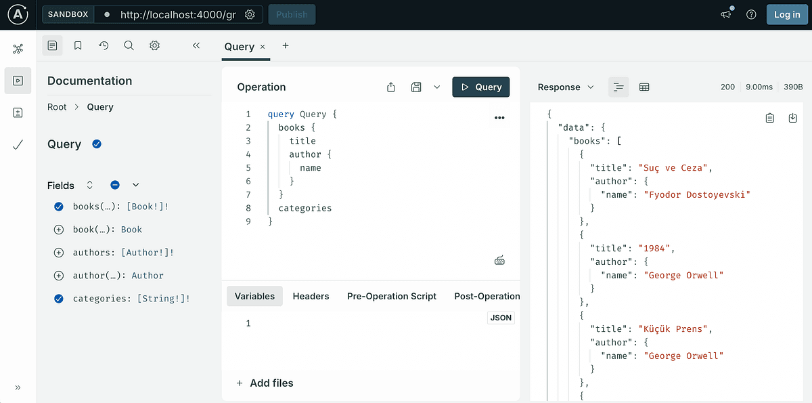The image size is (812, 403).
Task: Run the Query operation
Action: (x=480, y=87)
